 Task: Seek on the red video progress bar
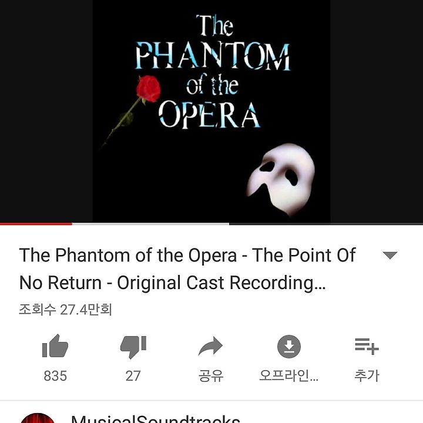click(x=36, y=224)
